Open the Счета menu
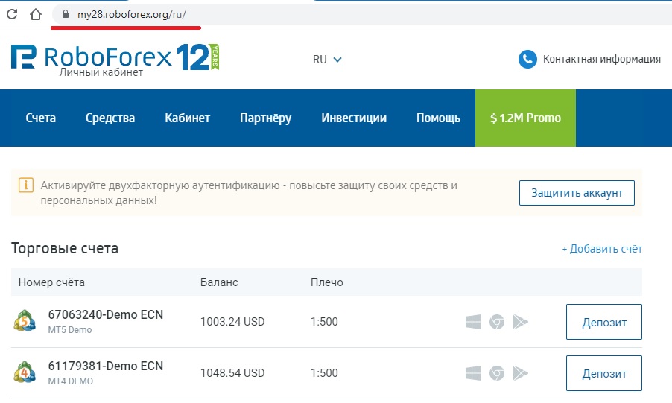 [x=41, y=118]
